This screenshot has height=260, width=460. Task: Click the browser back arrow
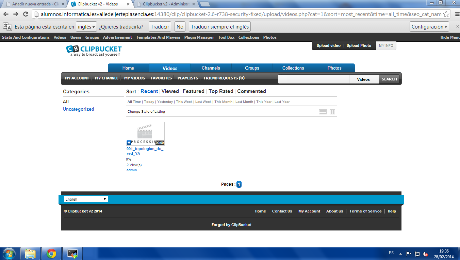tap(6, 14)
